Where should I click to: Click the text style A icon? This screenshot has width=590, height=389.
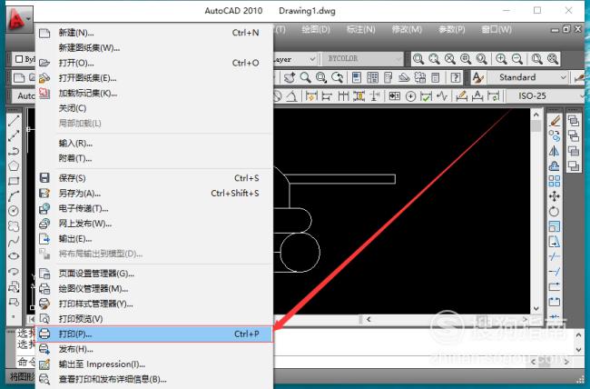(477, 77)
